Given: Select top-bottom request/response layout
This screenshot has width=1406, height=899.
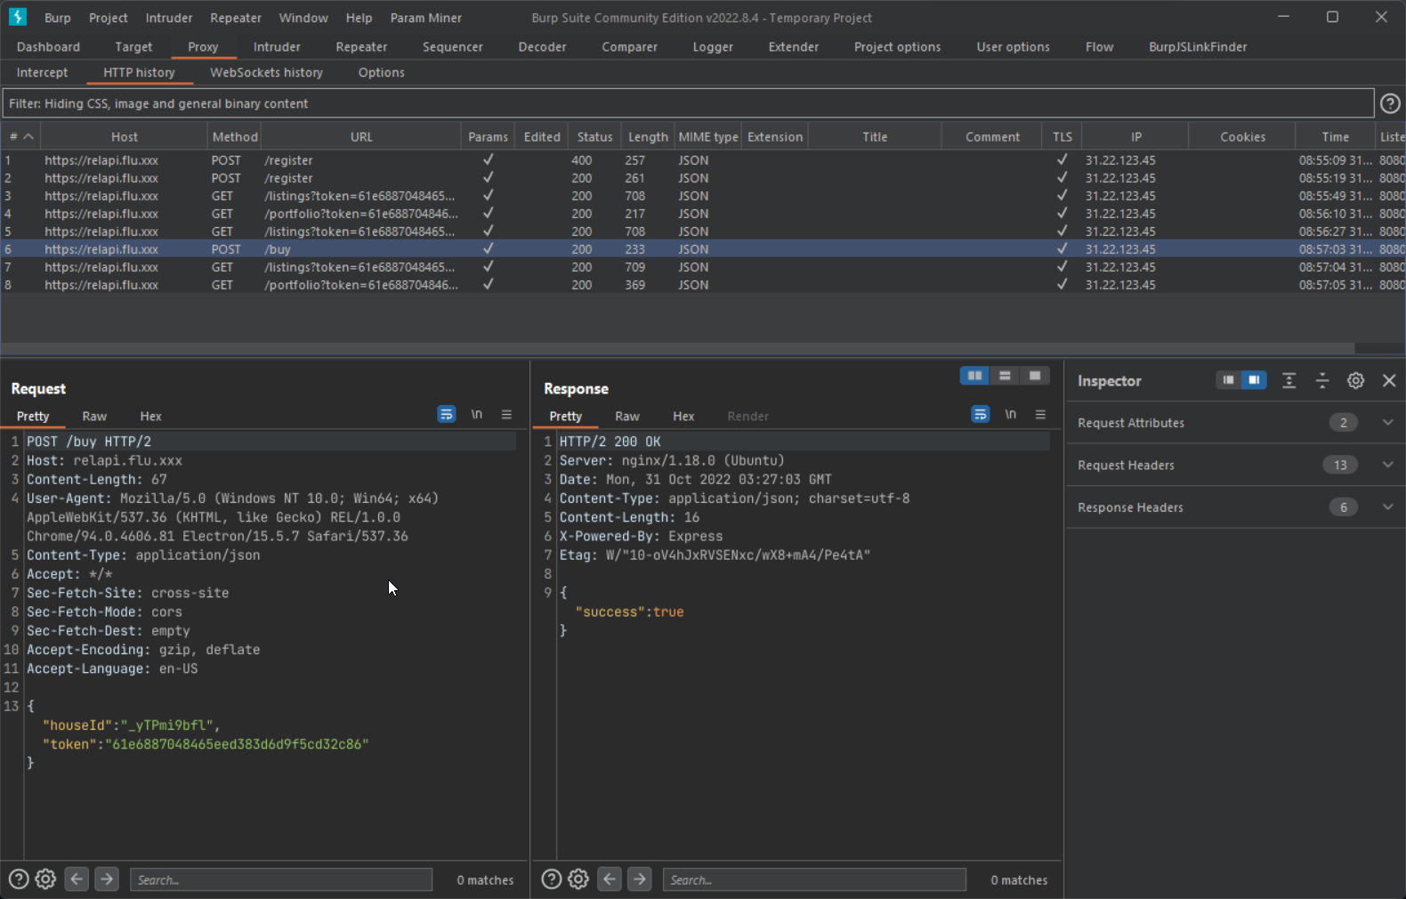Looking at the screenshot, I should click(1005, 377).
